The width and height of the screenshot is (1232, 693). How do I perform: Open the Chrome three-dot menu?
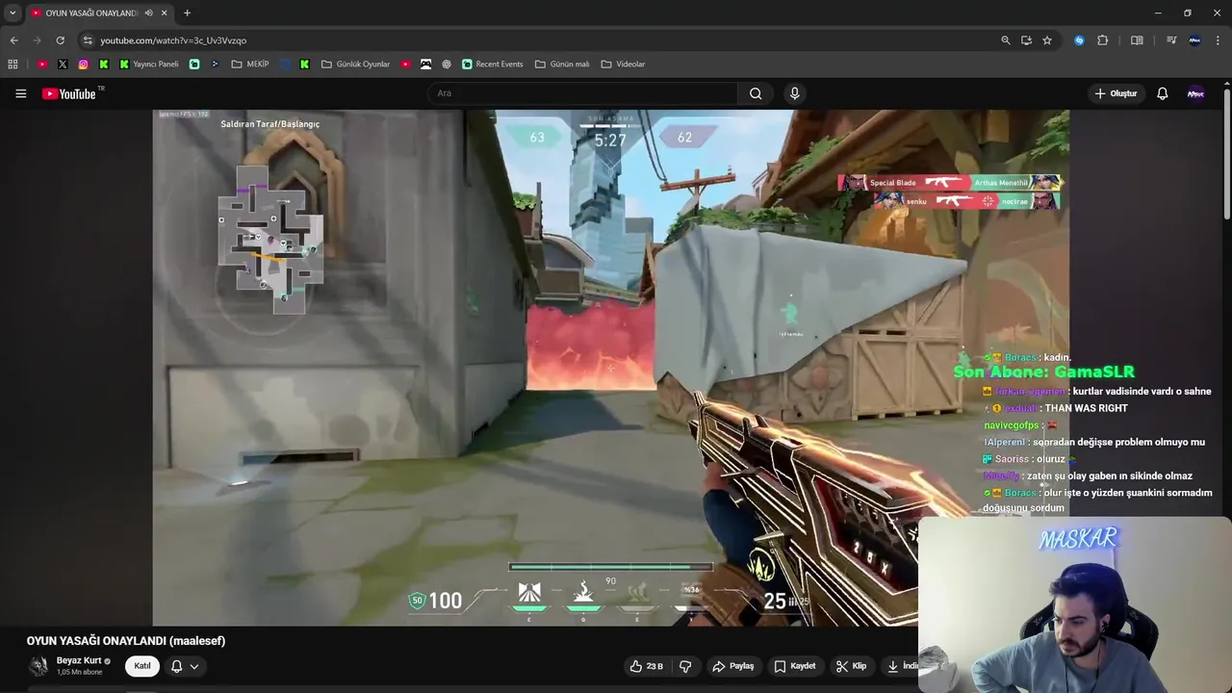click(1219, 40)
